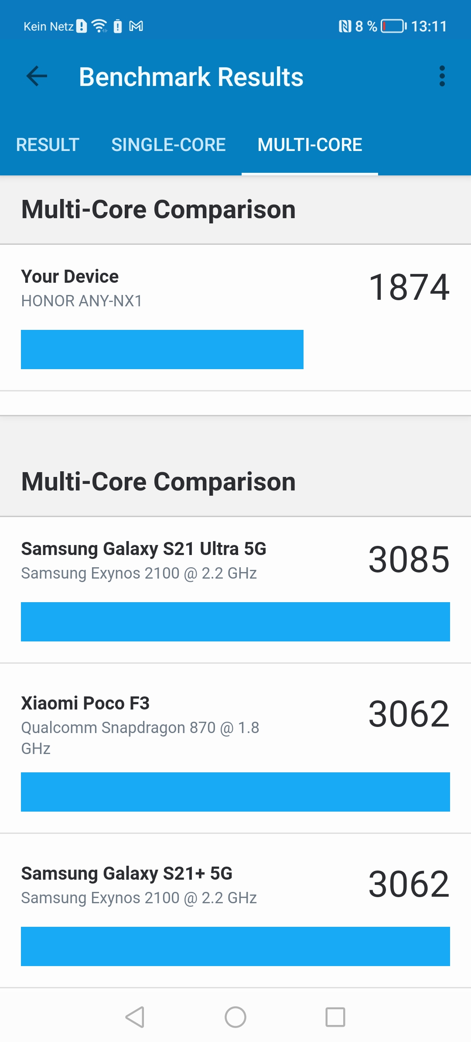
Task: Switch to the SINGLE-CORE tab
Action: pos(168,145)
